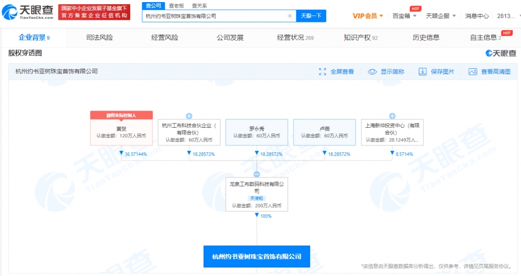The image size is (521, 276).
Task: Click the 显示简称 label
Action: tap(392, 71)
